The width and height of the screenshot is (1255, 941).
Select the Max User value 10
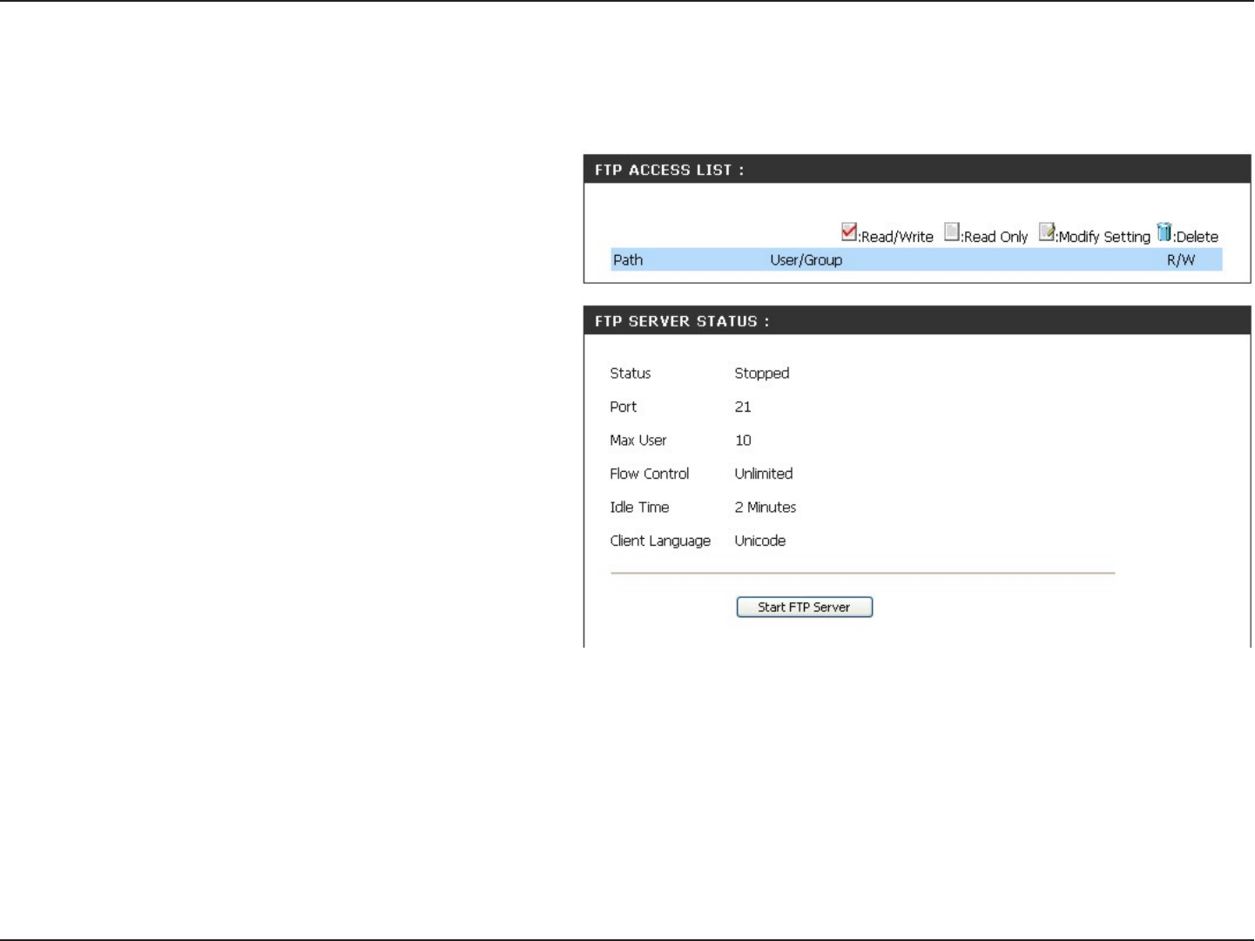coord(743,440)
